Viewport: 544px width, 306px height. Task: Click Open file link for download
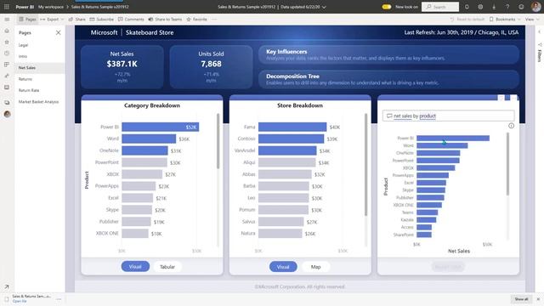(x=20, y=301)
